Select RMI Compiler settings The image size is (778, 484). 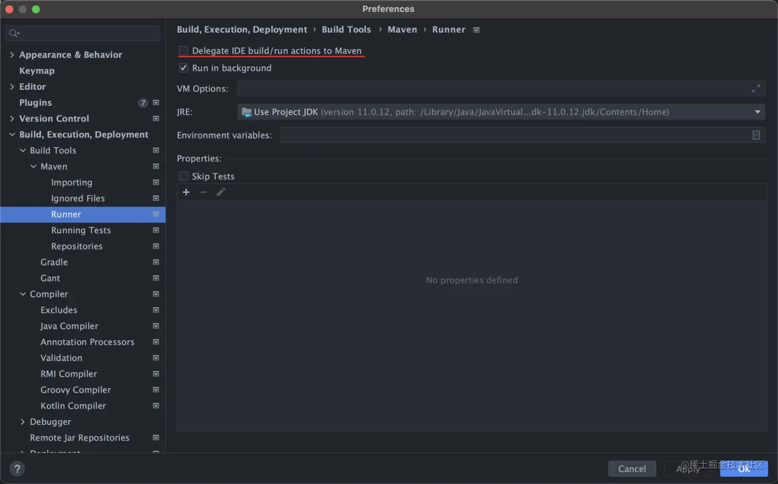coord(68,374)
